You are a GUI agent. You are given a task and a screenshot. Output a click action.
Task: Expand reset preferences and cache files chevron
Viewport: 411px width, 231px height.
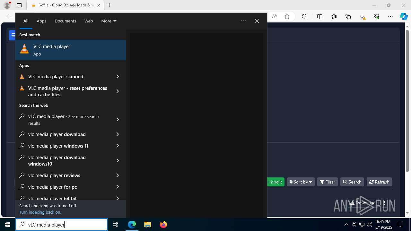(118, 91)
